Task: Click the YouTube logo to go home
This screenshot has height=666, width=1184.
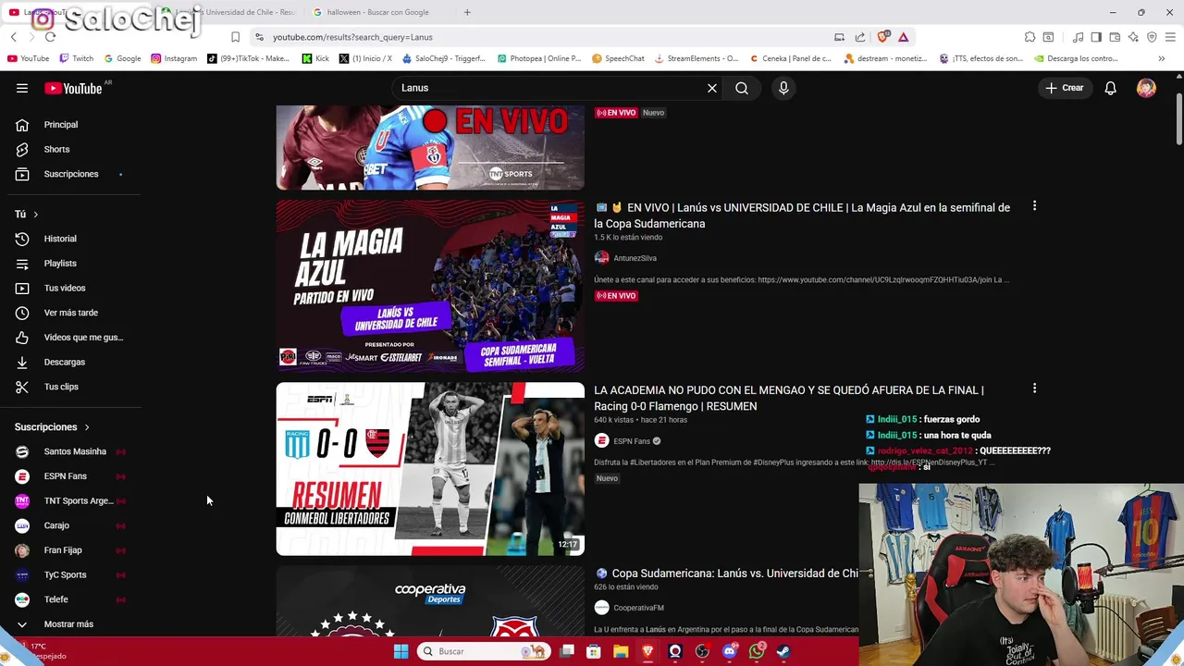Action: click(74, 88)
